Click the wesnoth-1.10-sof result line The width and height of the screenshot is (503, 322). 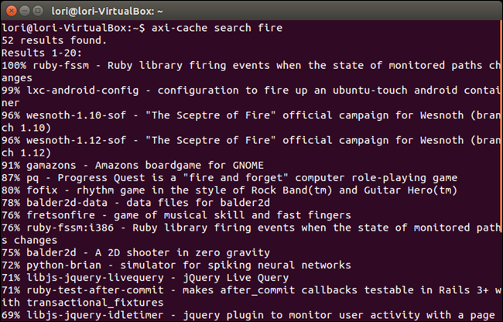click(x=251, y=122)
